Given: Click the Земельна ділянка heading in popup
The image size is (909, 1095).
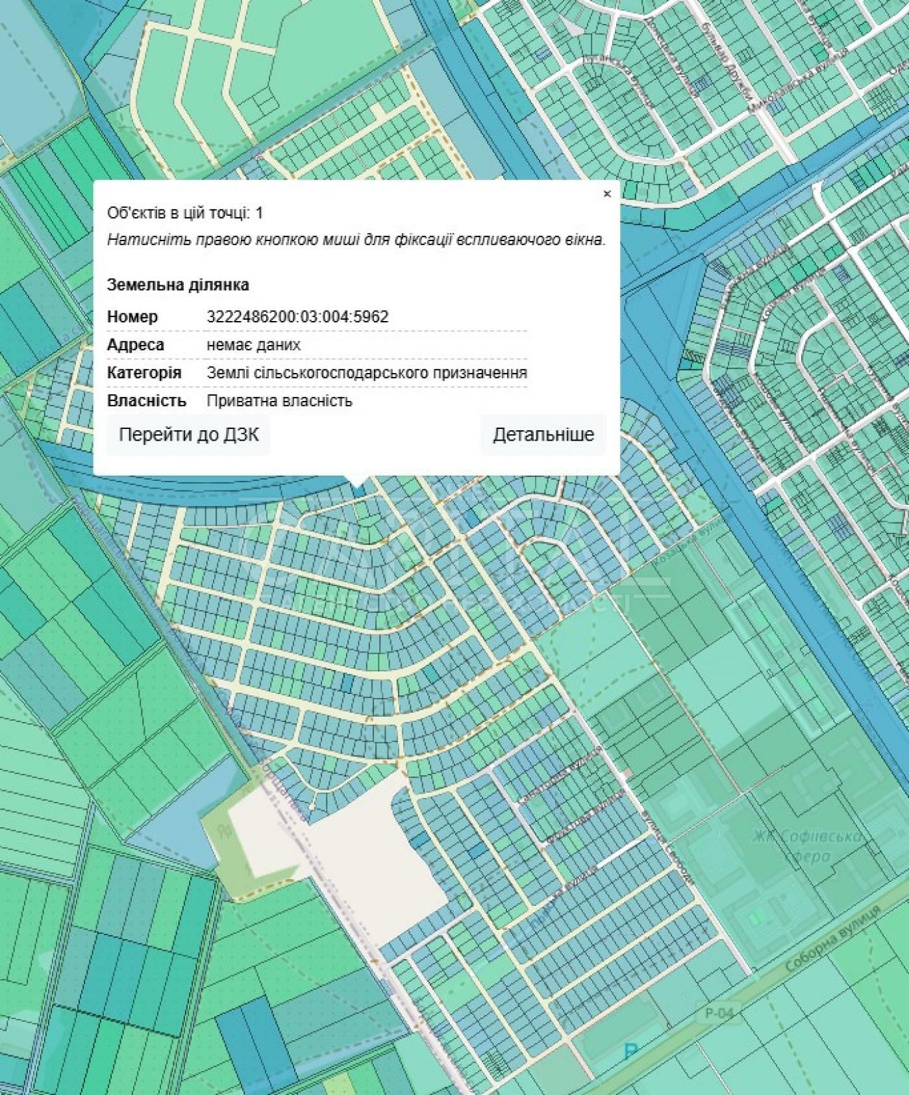Looking at the screenshot, I should click(x=178, y=285).
